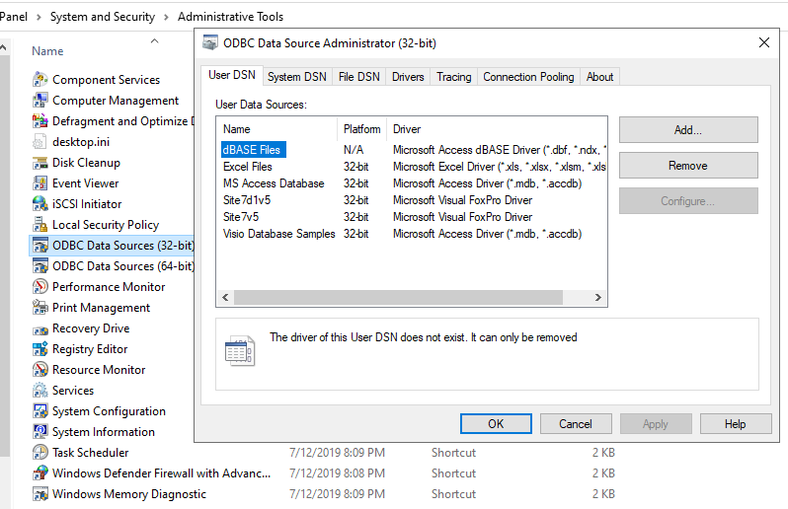Click OK in the ODBC dialog
This screenshot has height=509, width=788.
(x=496, y=424)
